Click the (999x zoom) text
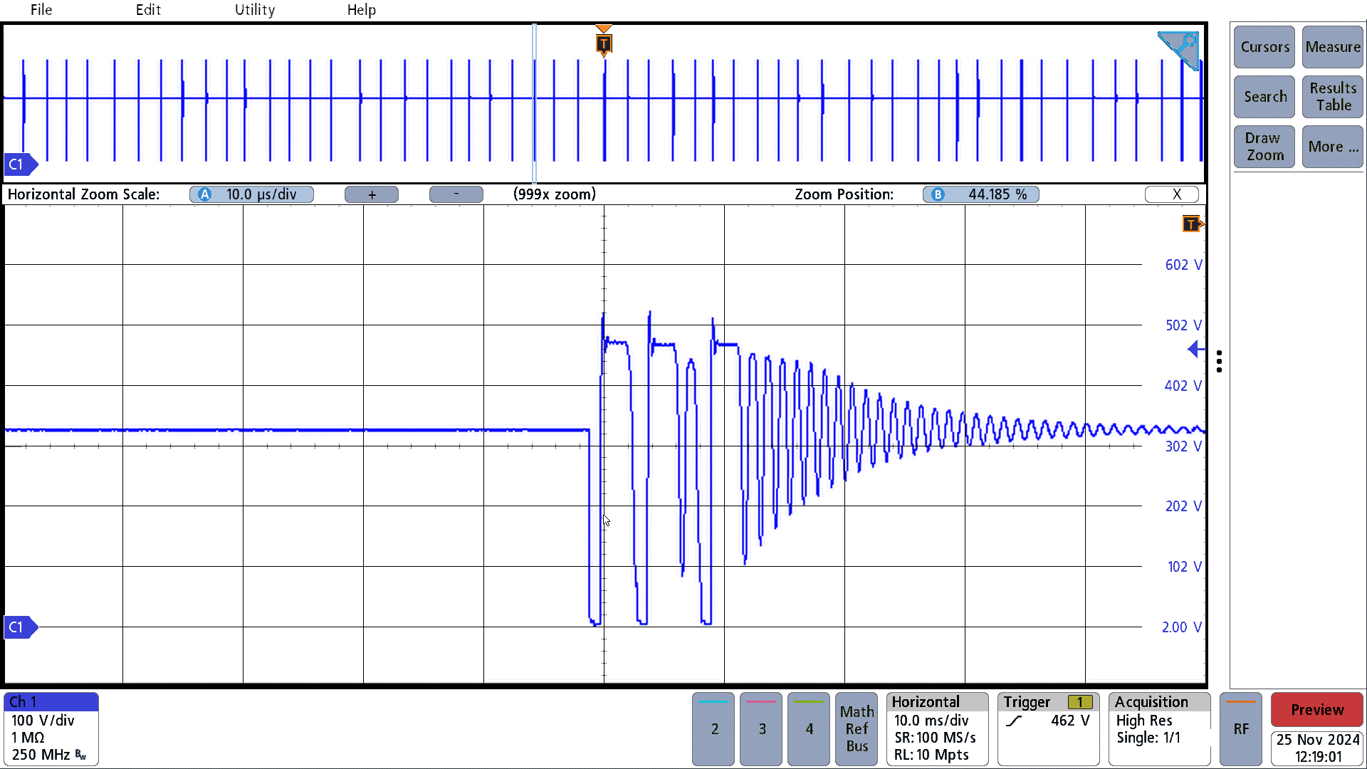Screen dimensions: 1367x769 [555, 194]
